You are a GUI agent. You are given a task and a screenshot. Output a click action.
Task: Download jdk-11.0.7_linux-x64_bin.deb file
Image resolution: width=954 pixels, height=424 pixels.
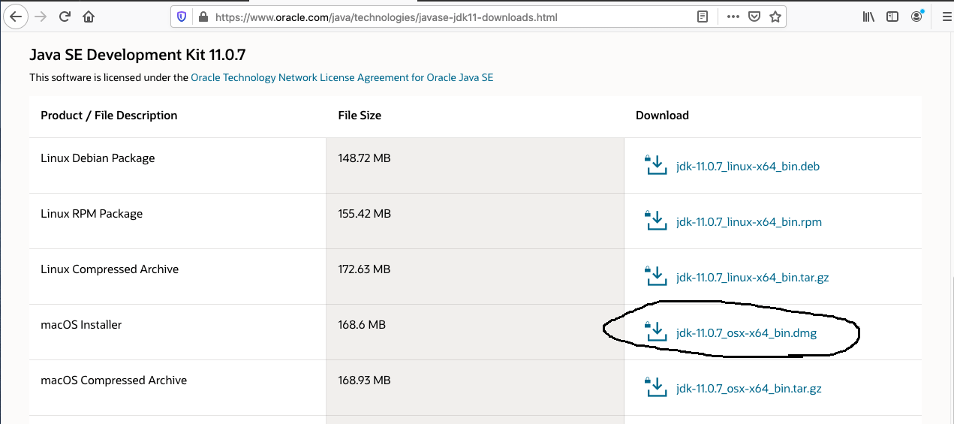pyautogui.click(x=748, y=167)
